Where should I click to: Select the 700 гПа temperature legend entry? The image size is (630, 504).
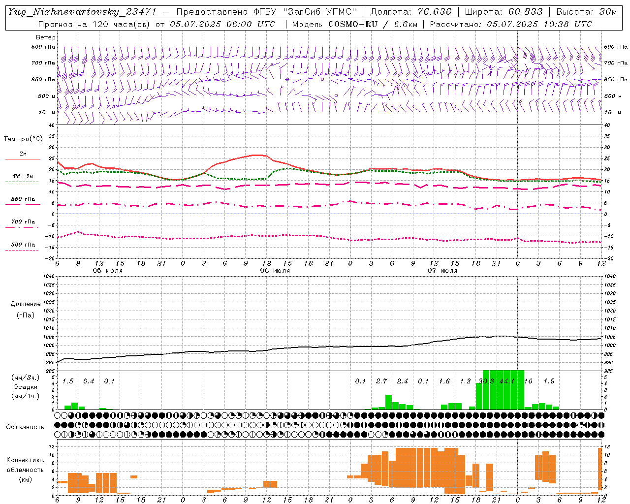[x=23, y=222]
